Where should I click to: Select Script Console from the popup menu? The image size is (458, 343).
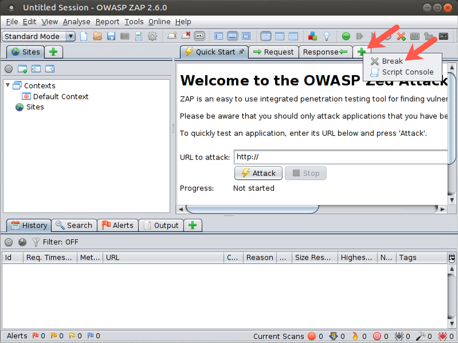407,72
